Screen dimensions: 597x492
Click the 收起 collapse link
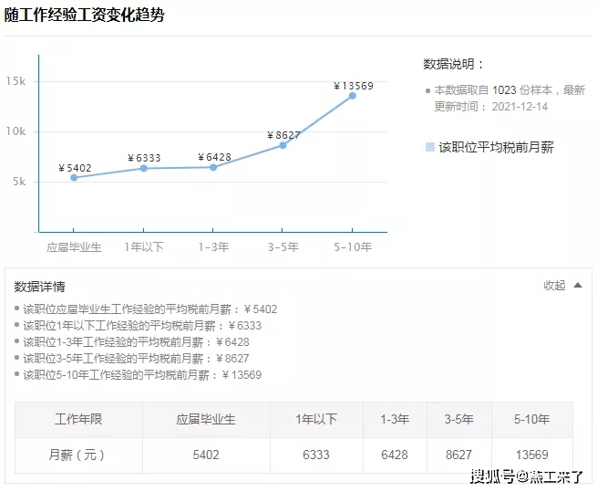554,286
